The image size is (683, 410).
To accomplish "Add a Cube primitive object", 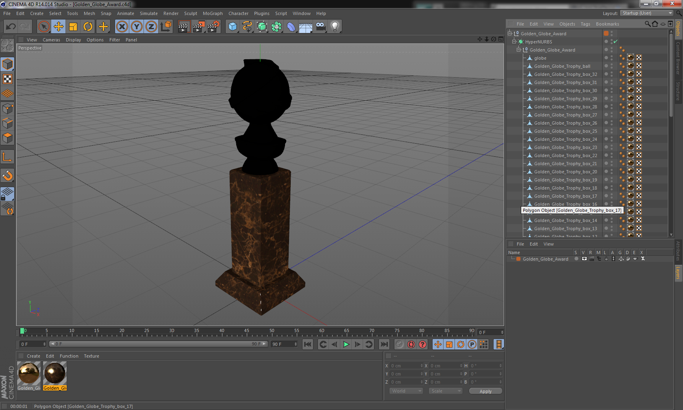I will tap(233, 27).
